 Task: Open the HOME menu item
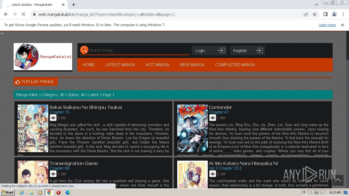coord(89,65)
